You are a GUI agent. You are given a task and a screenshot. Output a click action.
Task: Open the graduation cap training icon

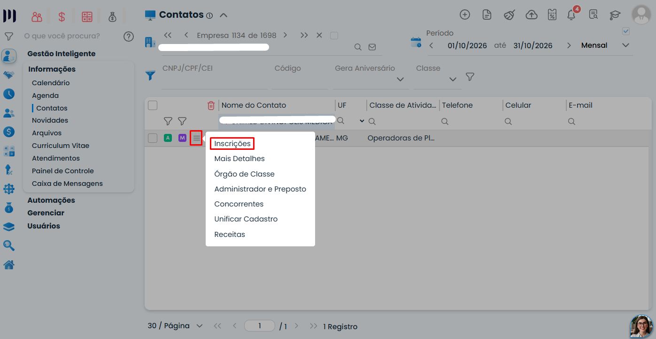(615, 15)
